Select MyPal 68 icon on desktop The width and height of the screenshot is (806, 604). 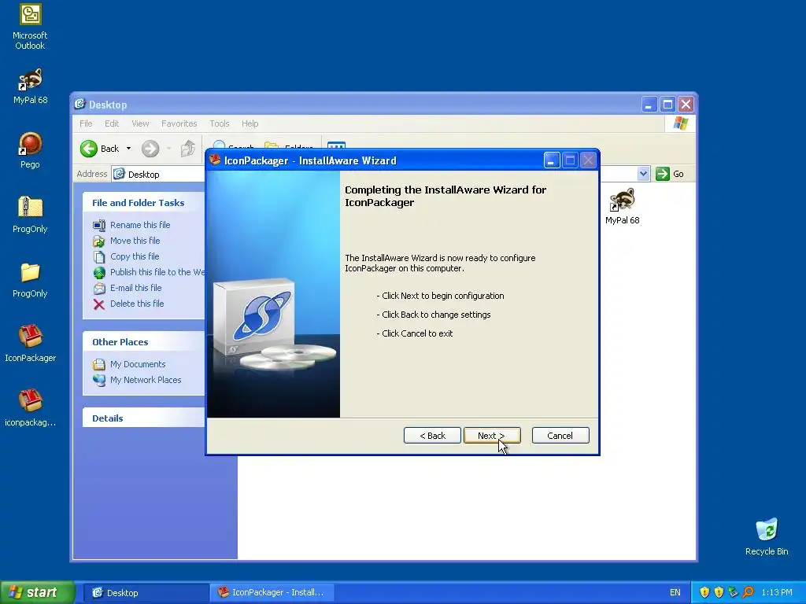[30, 87]
